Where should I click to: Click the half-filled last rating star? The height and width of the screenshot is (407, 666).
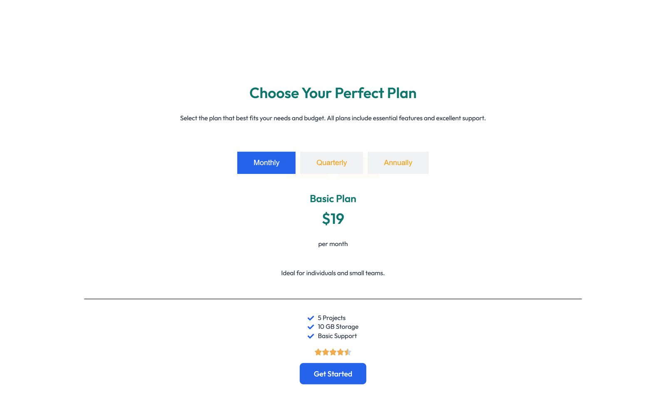[348, 352]
